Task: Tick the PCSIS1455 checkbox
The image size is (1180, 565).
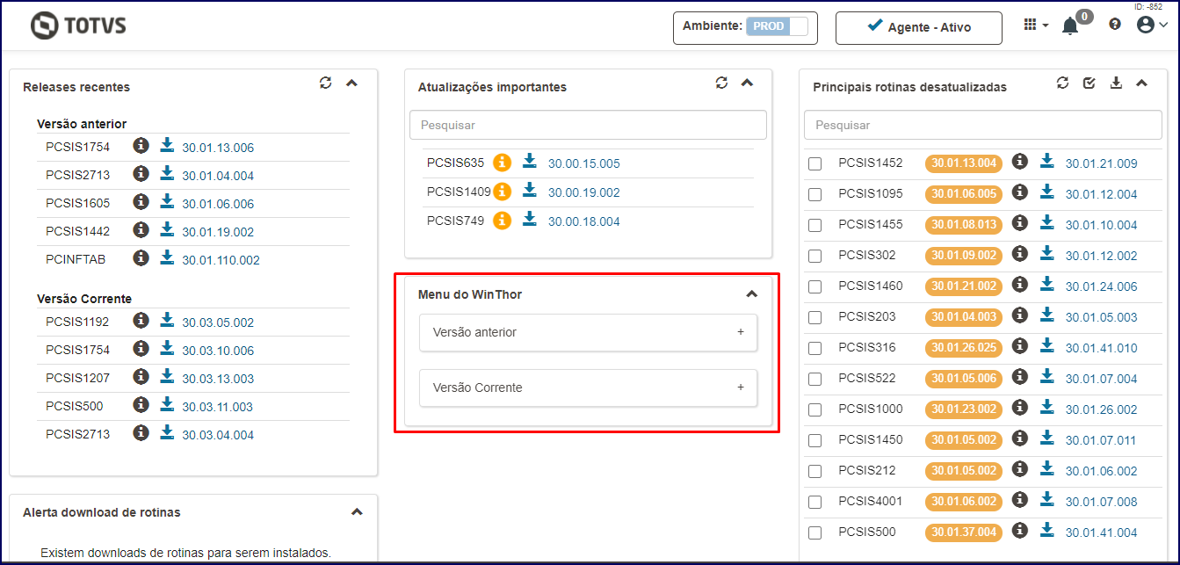Action: (x=815, y=225)
